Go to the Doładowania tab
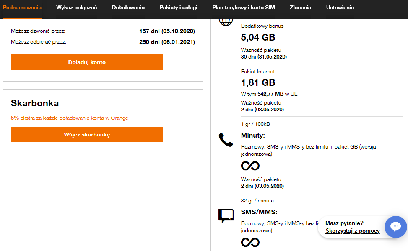Screen dimensions: 408x251 coord(128,8)
